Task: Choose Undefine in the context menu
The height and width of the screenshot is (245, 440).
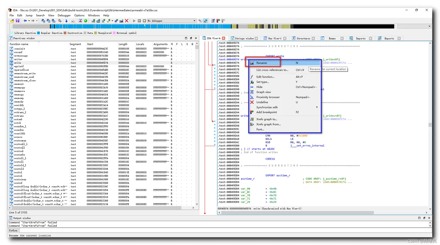Action: point(285,102)
